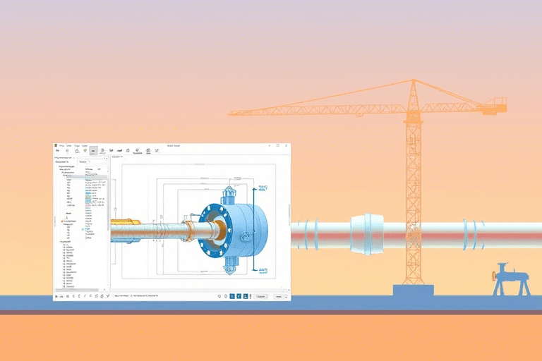This screenshot has height=361, width=542.
Task: Click the double-arrow icon starting the toolbar
Action: [x=57, y=150]
